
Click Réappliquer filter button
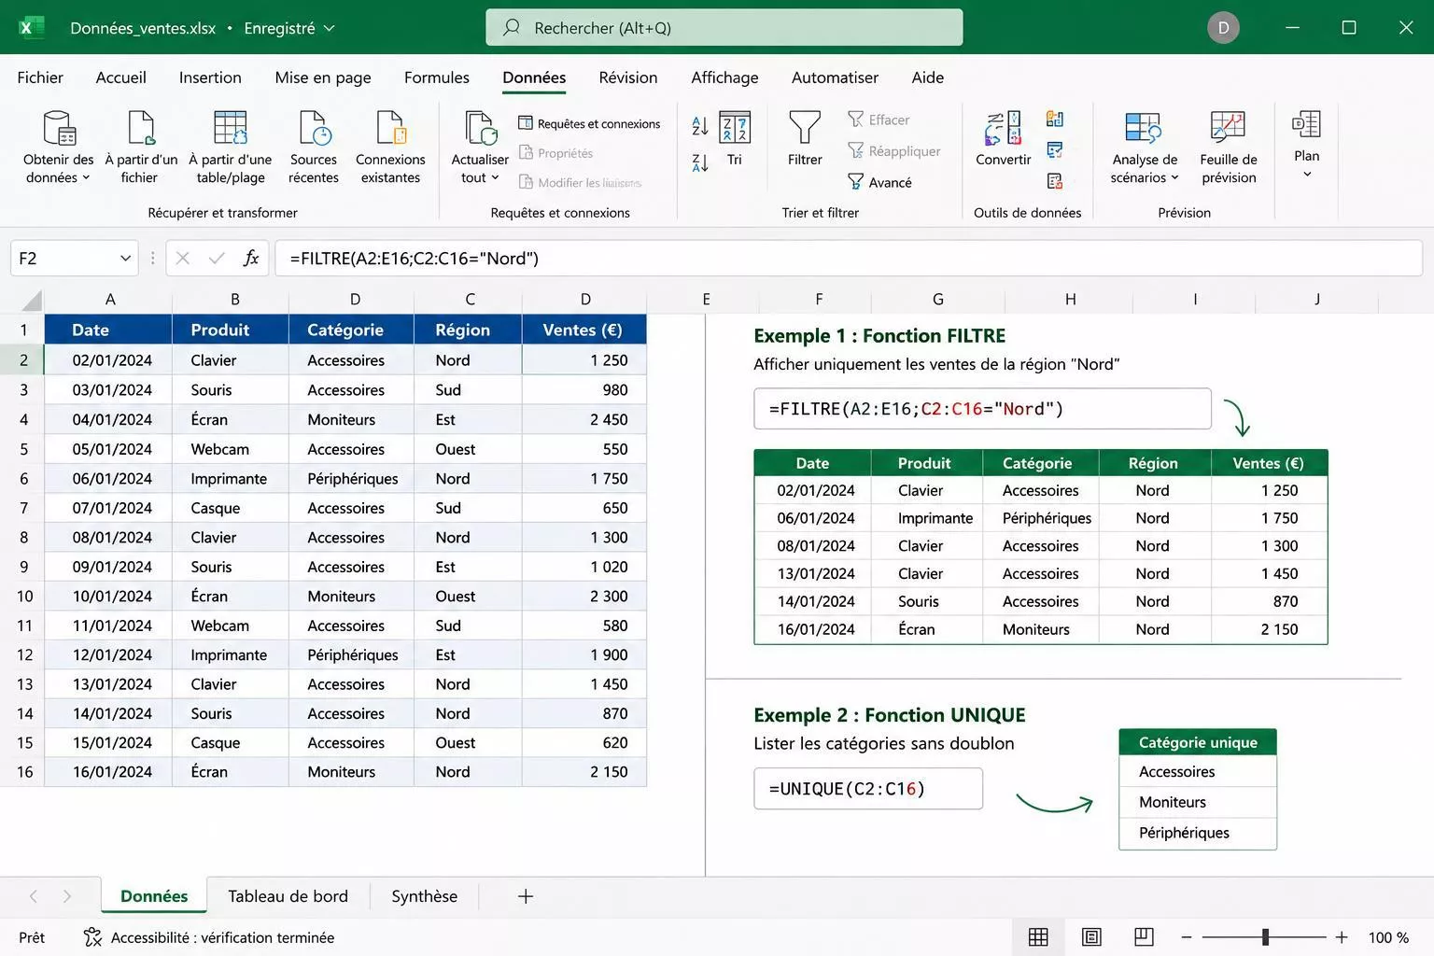click(893, 150)
